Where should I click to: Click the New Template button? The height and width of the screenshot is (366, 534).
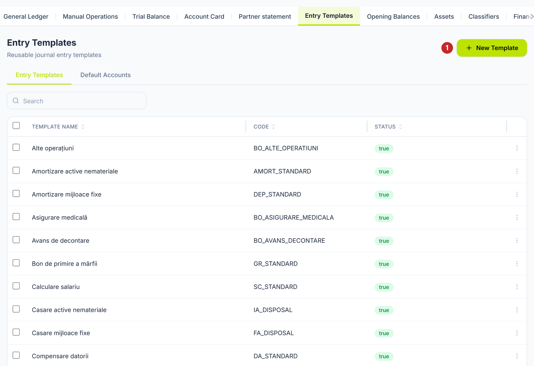[x=492, y=48]
